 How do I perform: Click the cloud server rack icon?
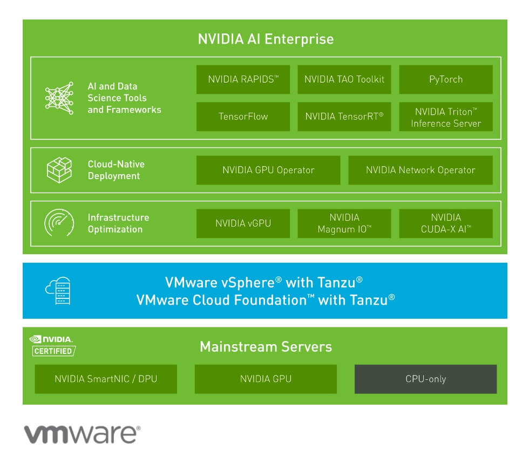[58, 291]
